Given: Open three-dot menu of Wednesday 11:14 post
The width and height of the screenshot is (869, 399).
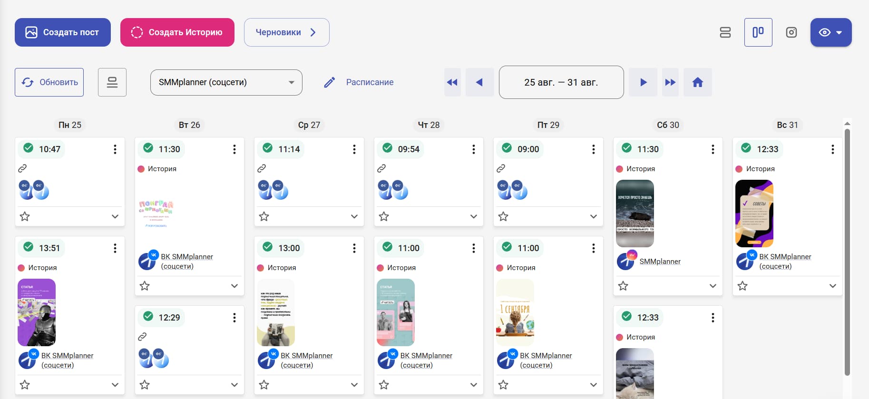Looking at the screenshot, I should click(x=354, y=149).
